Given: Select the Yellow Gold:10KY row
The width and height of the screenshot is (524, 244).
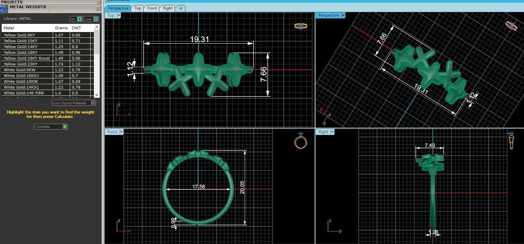Looking at the screenshot, I should pyautogui.click(x=48, y=41).
